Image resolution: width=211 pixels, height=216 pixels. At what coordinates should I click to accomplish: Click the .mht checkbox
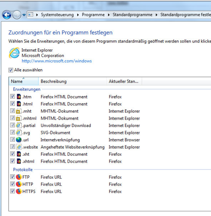tap(13, 111)
